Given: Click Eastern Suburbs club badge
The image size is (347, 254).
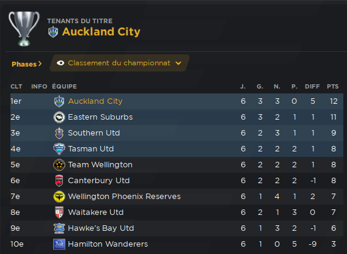Looking at the screenshot, I should click(59, 117).
